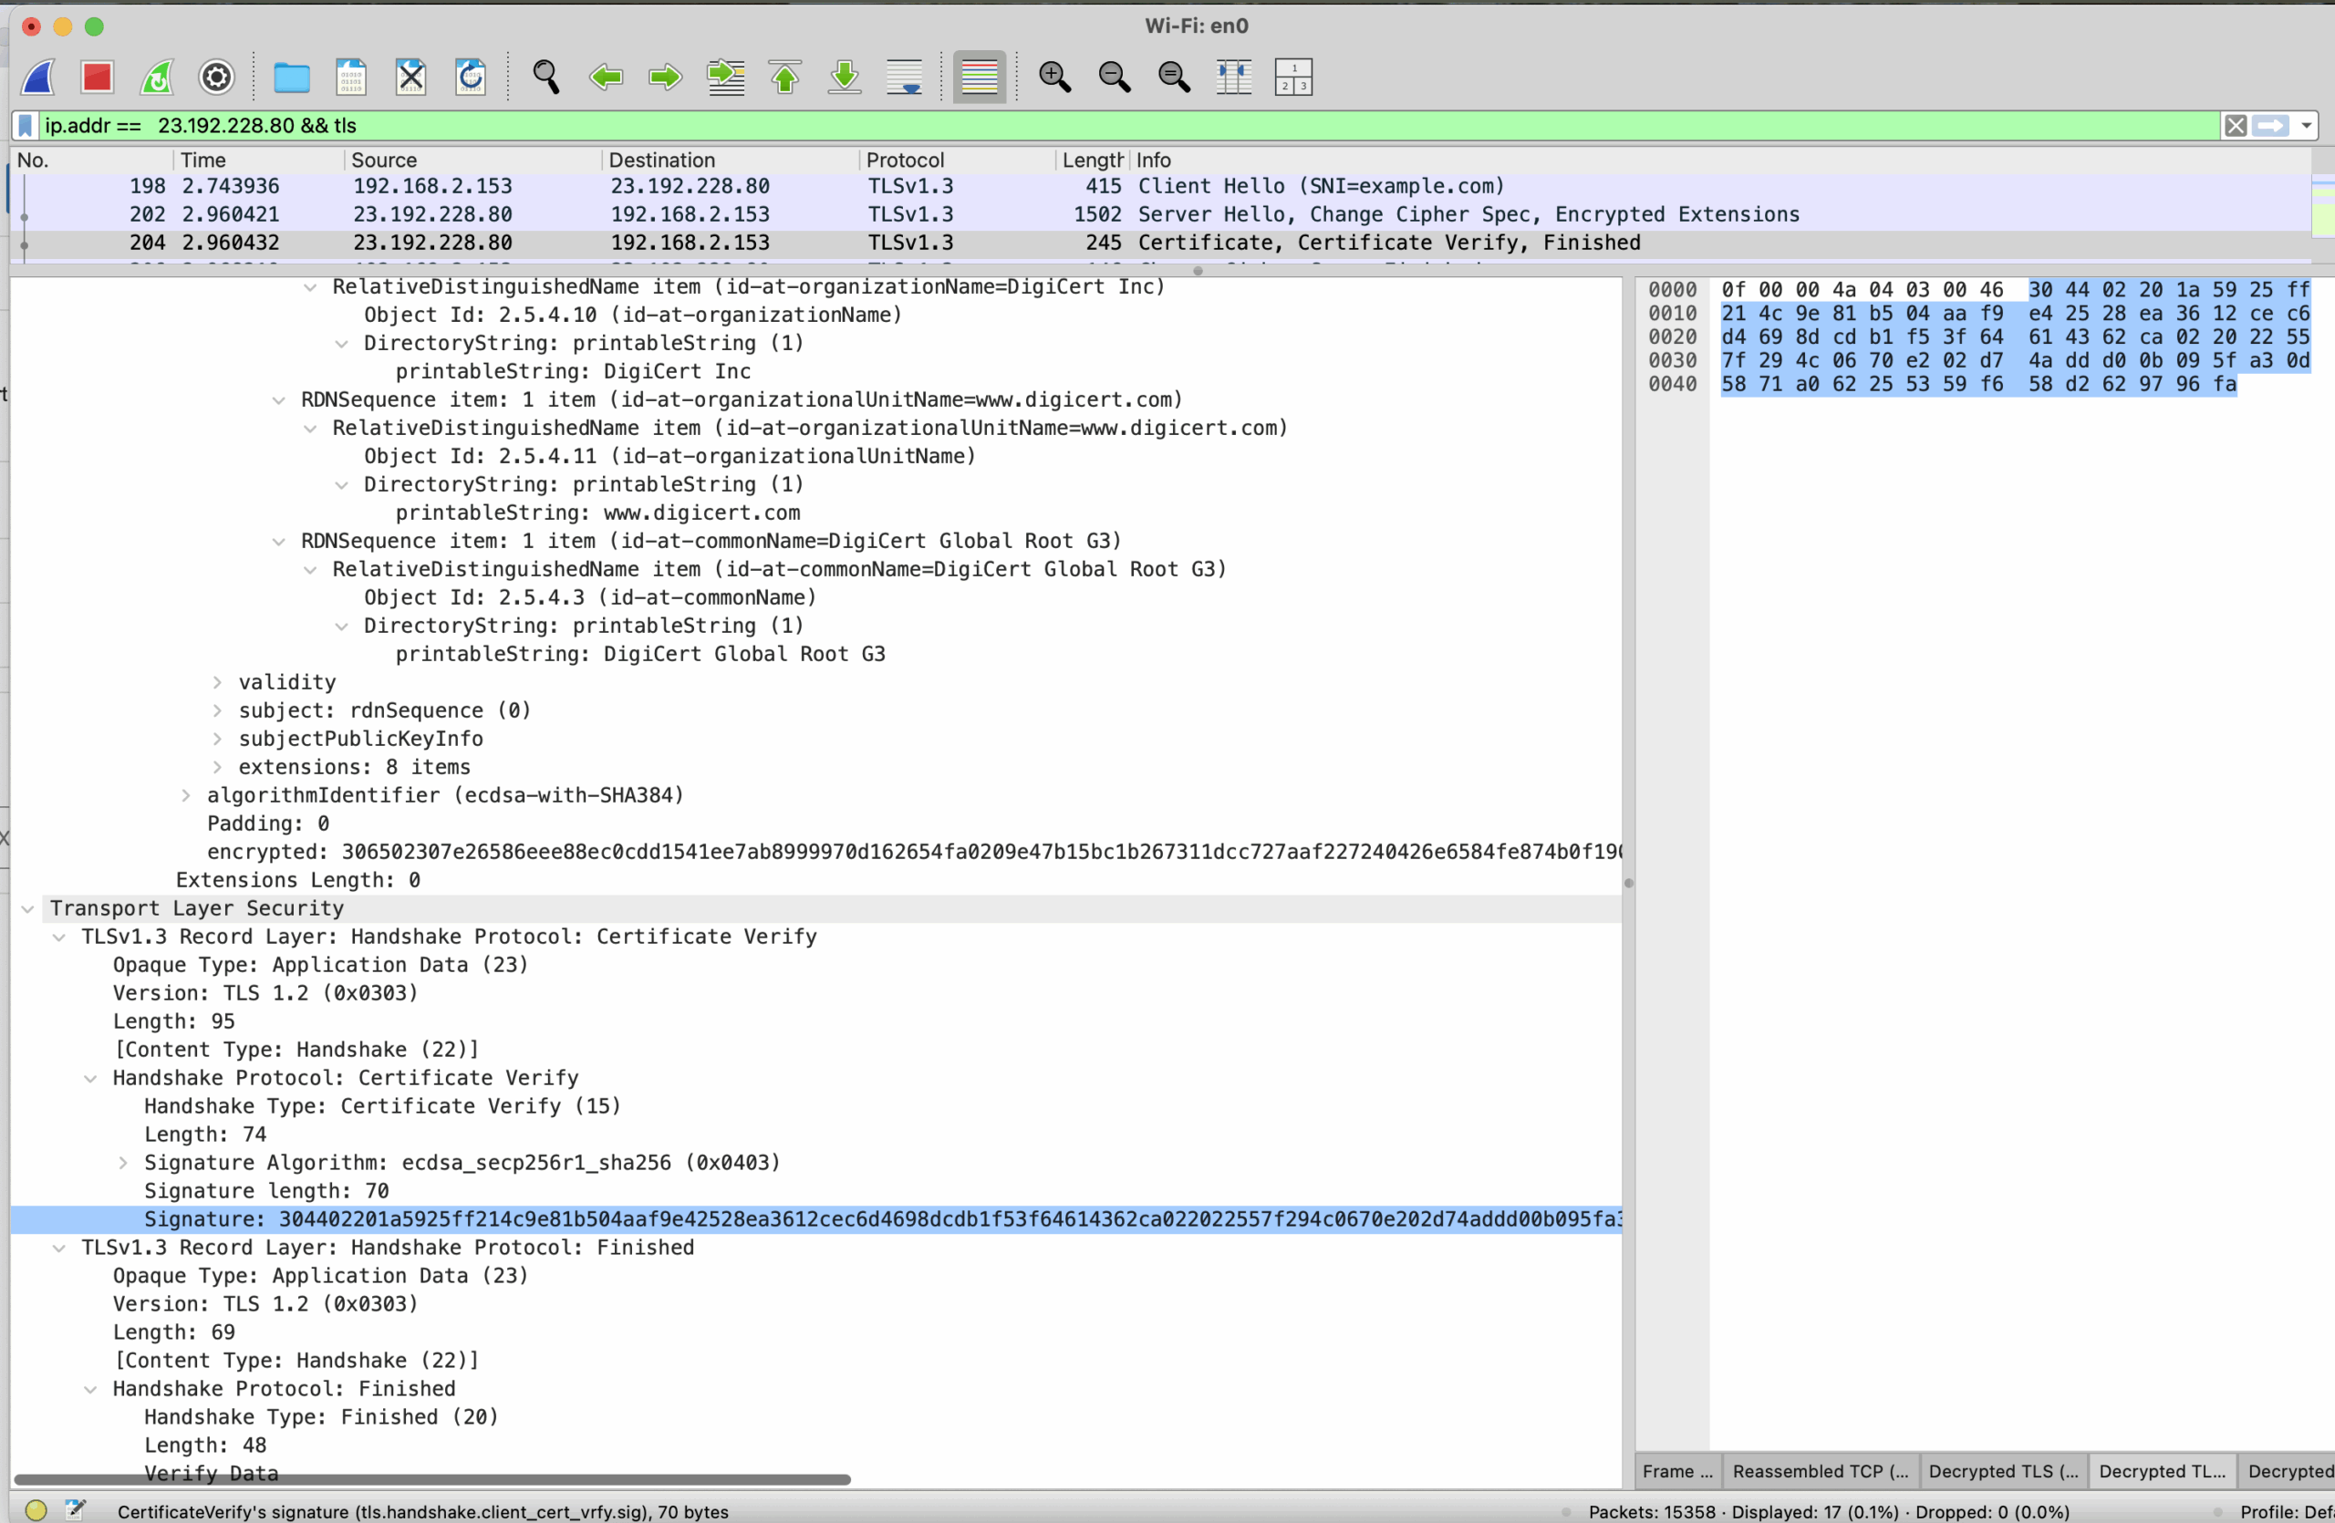The image size is (2335, 1523).
Task: Collapse Transport Layer Security section
Action: (x=27, y=909)
